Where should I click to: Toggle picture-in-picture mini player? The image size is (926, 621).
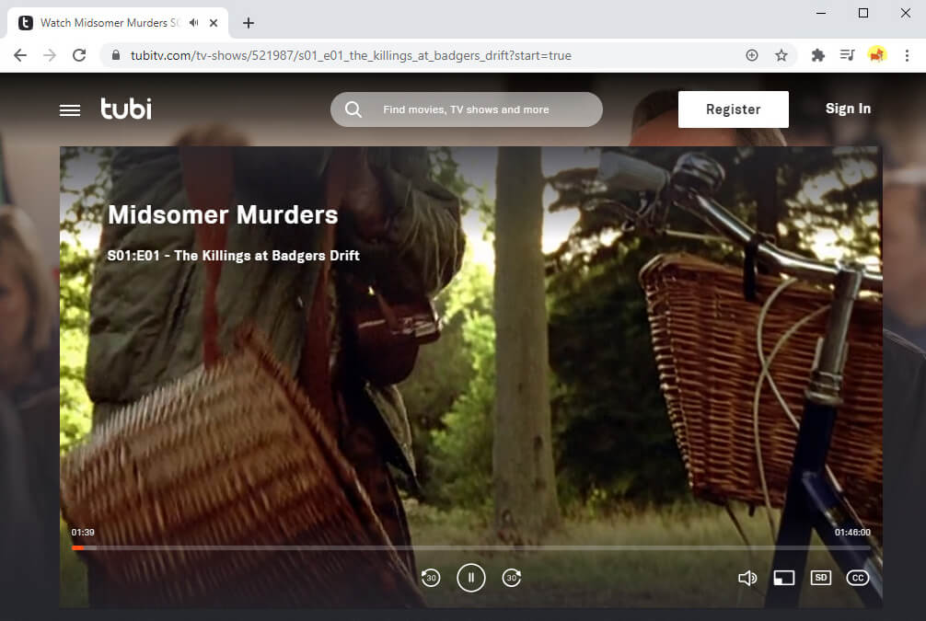click(783, 578)
